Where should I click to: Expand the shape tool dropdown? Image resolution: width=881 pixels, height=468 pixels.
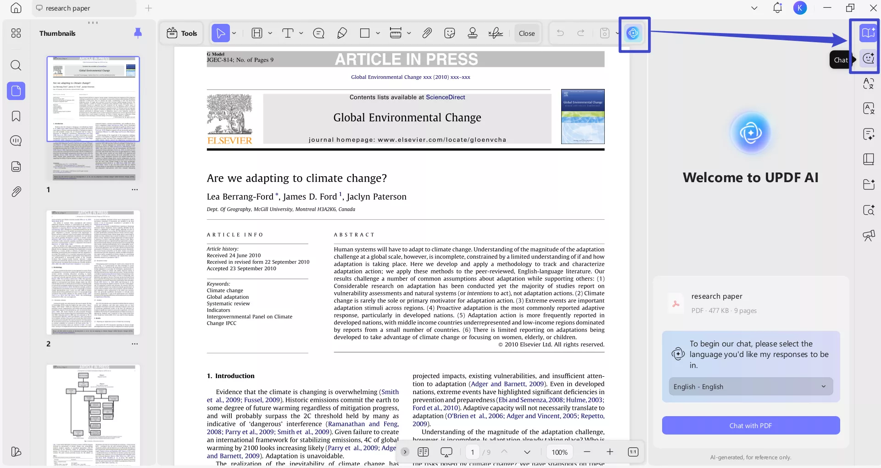(x=377, y=33)
